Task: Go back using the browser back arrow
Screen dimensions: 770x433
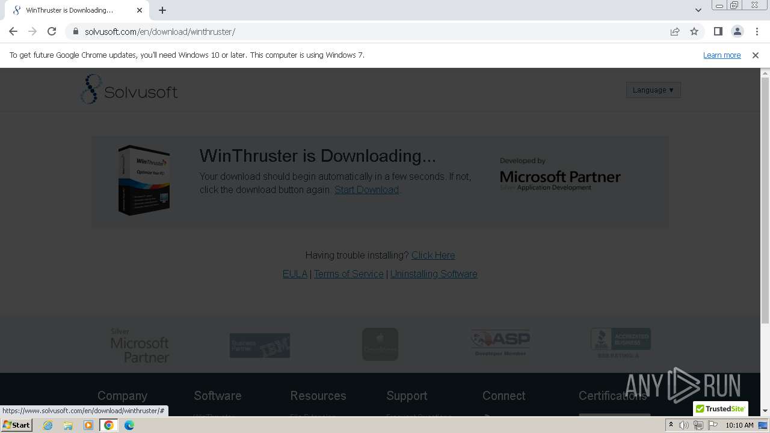Action: 13,31
